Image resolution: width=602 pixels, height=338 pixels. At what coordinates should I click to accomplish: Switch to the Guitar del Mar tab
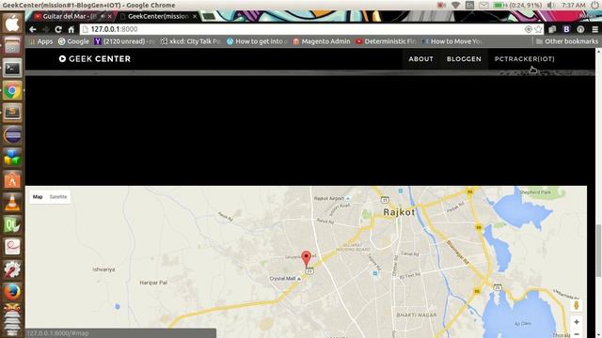click(x=69, y=17)
